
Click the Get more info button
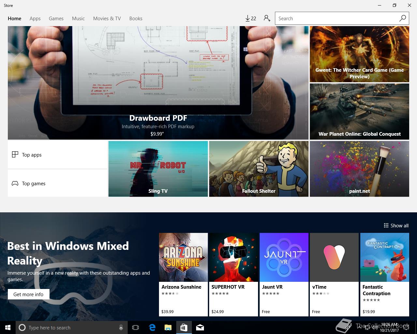pos(28,294)
